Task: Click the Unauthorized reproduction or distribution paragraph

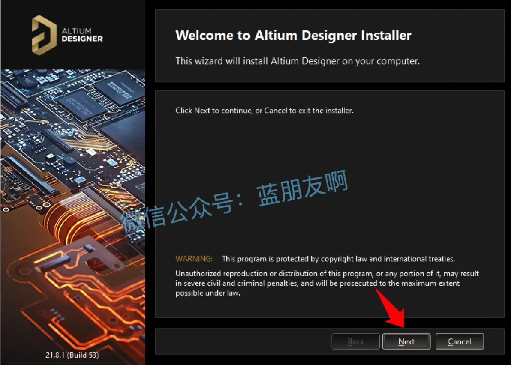Action: tap(327, 283)
